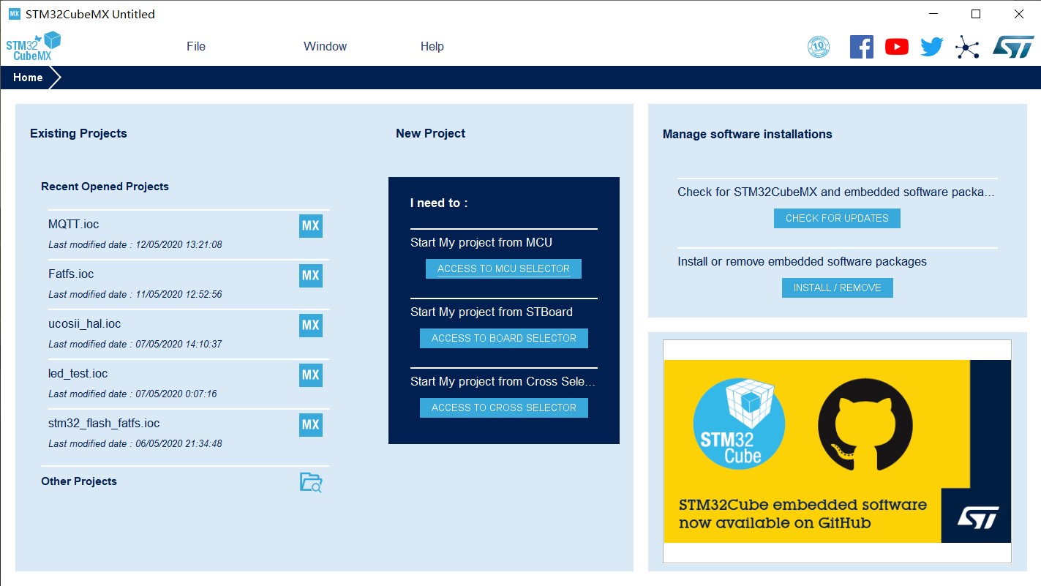Click the title bar MX application icon
Screen dimensions: 1041x586
click(14, 14)
